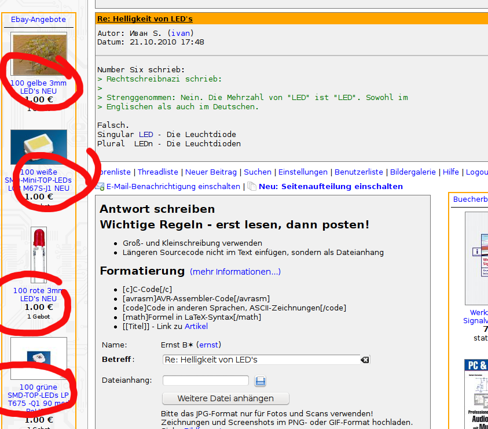Open the Ebay-Angebote sidebar heading link

tap(38, 19)
